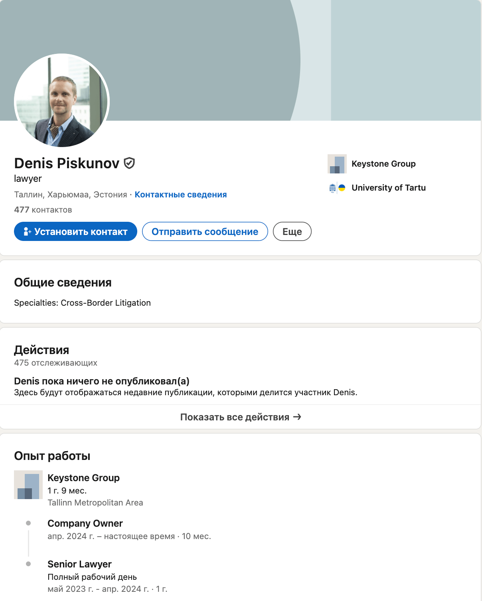Click the add-contact icon inside Установить контакт button

[27, 231]
